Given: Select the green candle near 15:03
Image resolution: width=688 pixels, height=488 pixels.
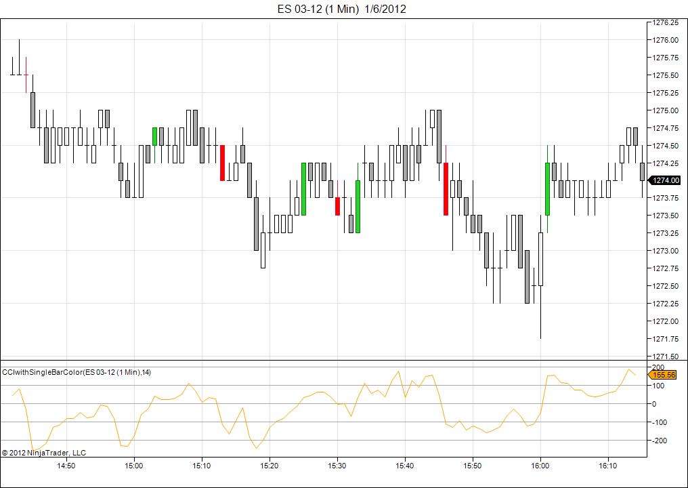Looking at the screenshot, I should coord(154,137).
